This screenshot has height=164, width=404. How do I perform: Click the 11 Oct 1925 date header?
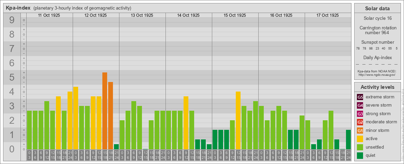pos(49,15)
